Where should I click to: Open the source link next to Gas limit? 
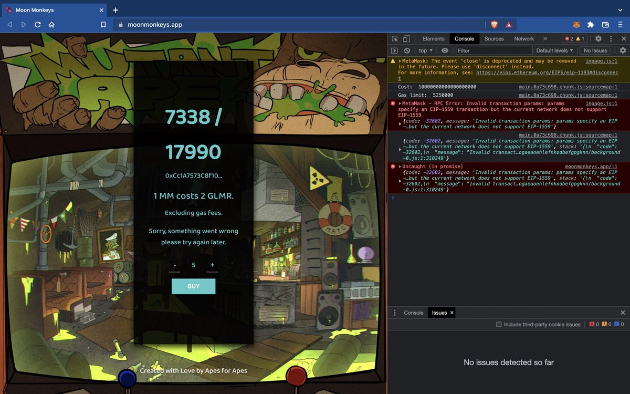(x=568, y=95)
